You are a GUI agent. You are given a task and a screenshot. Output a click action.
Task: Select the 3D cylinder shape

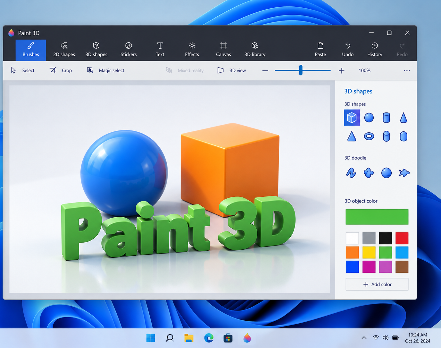(x=386, y=118)
